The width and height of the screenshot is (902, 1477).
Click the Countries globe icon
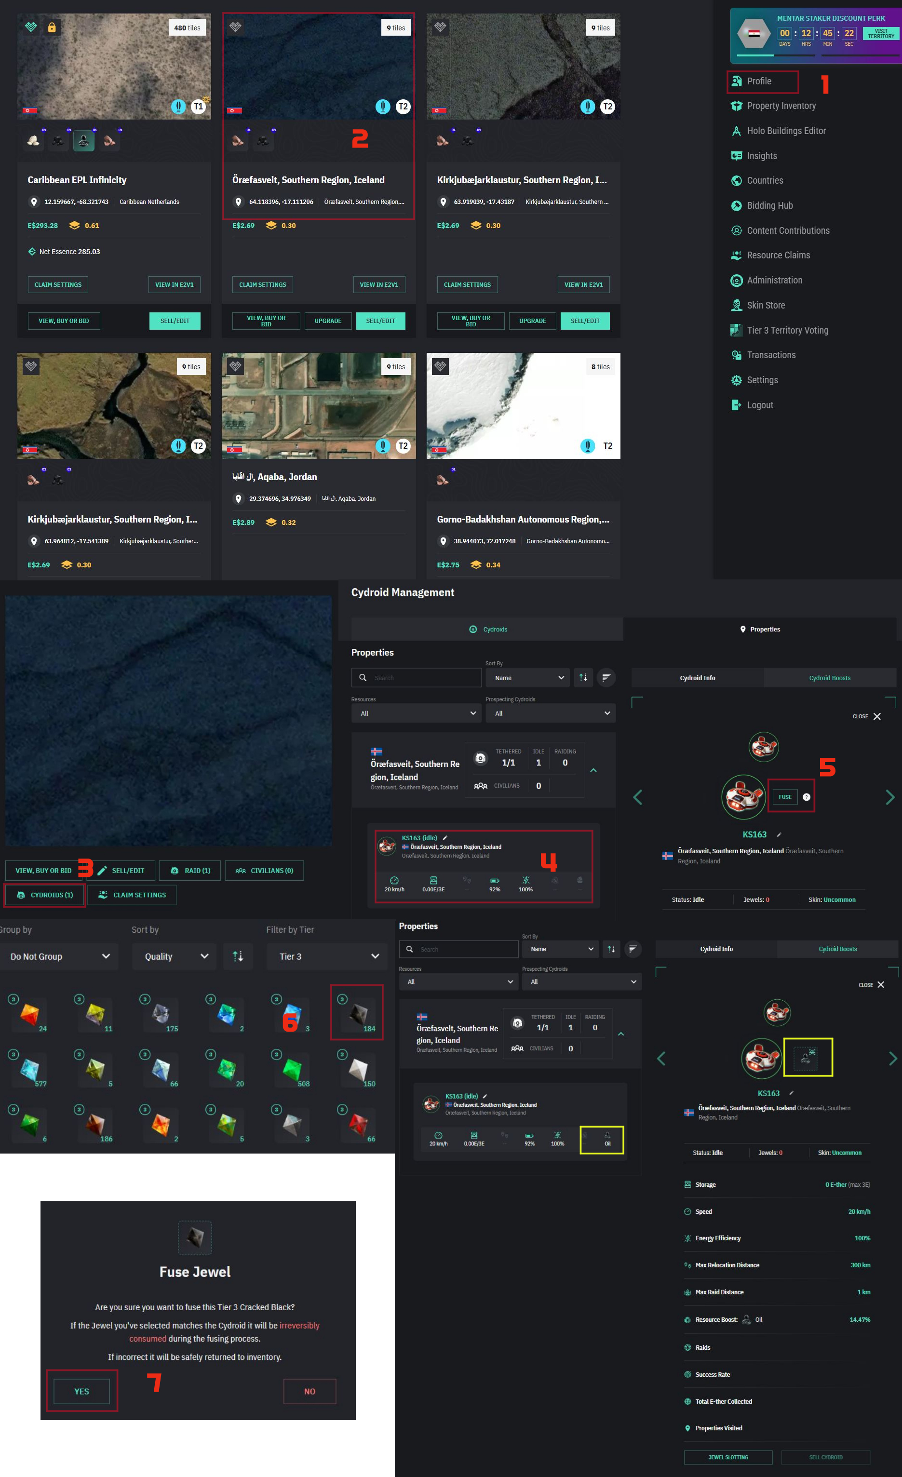pyautogui.click(x=737, y=180)
